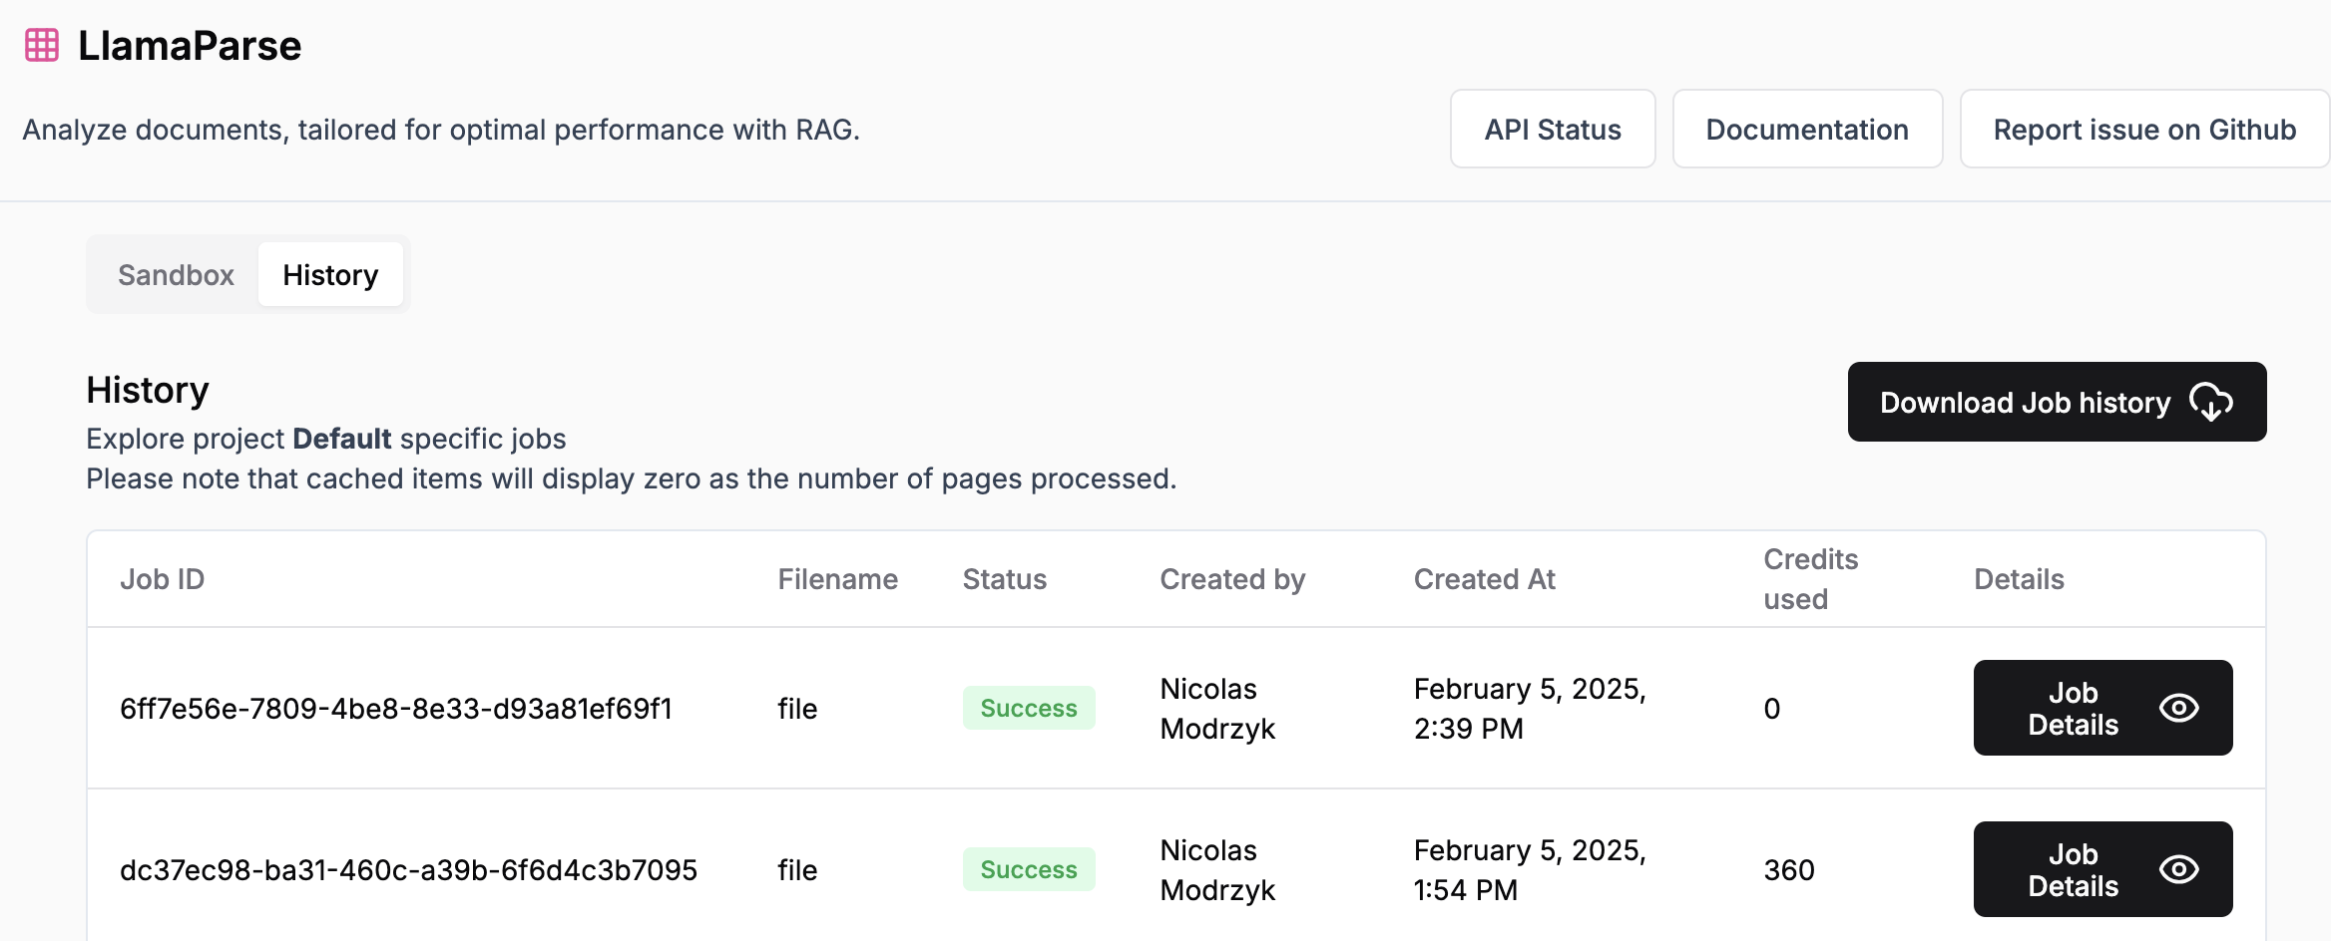
Task: Click the Created At column header
Action: point(1484,580)
